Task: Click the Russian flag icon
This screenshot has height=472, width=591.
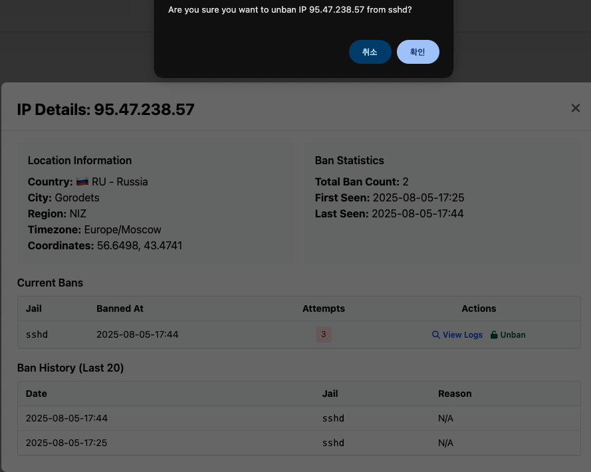Action: [82, 182]
